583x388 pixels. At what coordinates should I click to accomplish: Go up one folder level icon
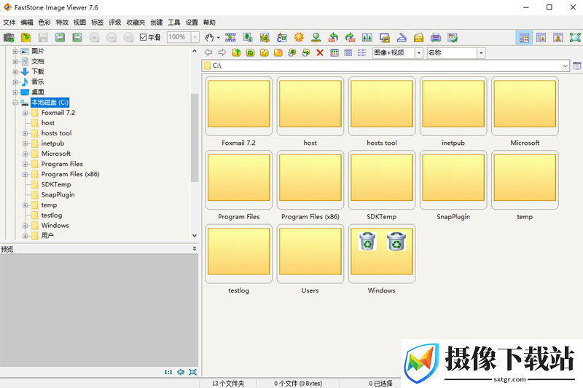tap(236, 52)
